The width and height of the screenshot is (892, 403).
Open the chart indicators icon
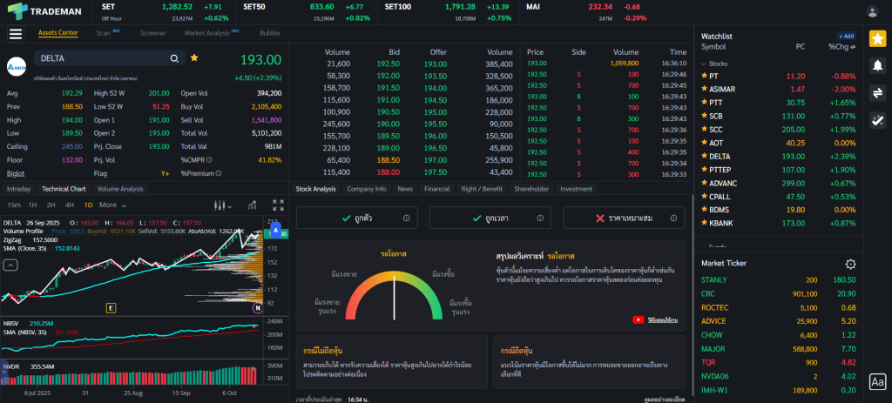pyautogui.click(x=253, y=205)
